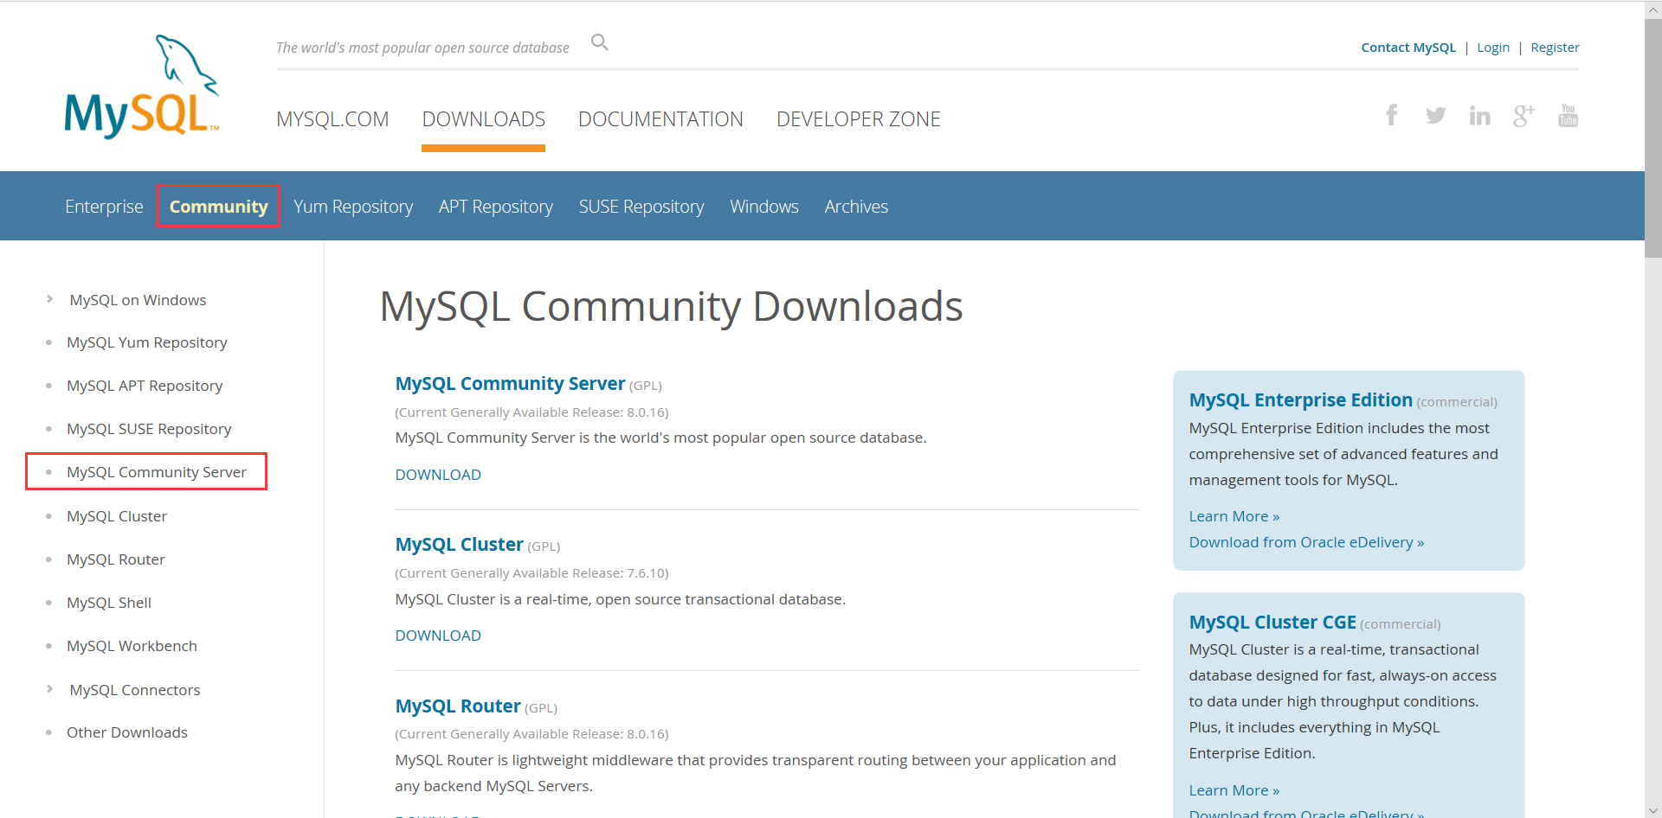Click Learn More under MySQL Cluster CGE
This screenshot has height=818, width=1662.
(1234, 790)
